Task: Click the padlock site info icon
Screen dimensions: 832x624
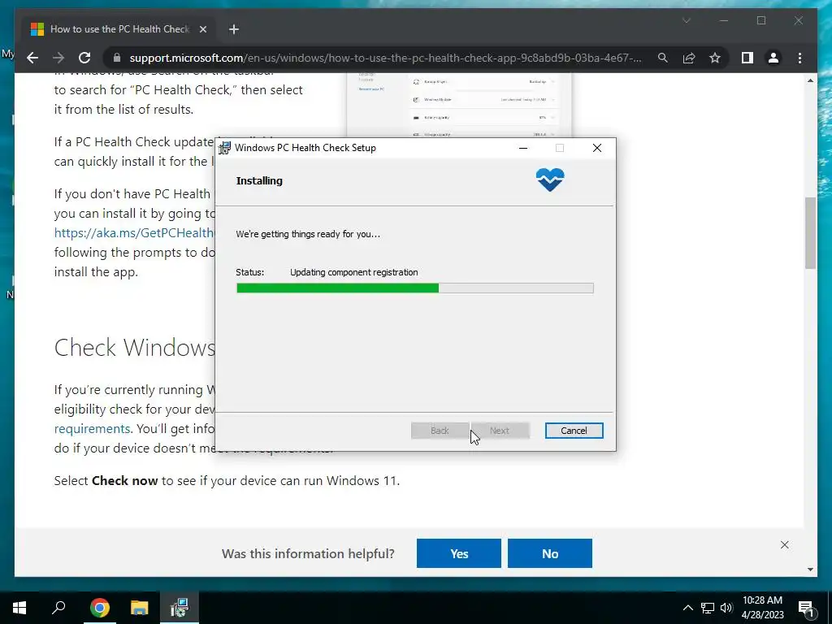Action: 117,58
